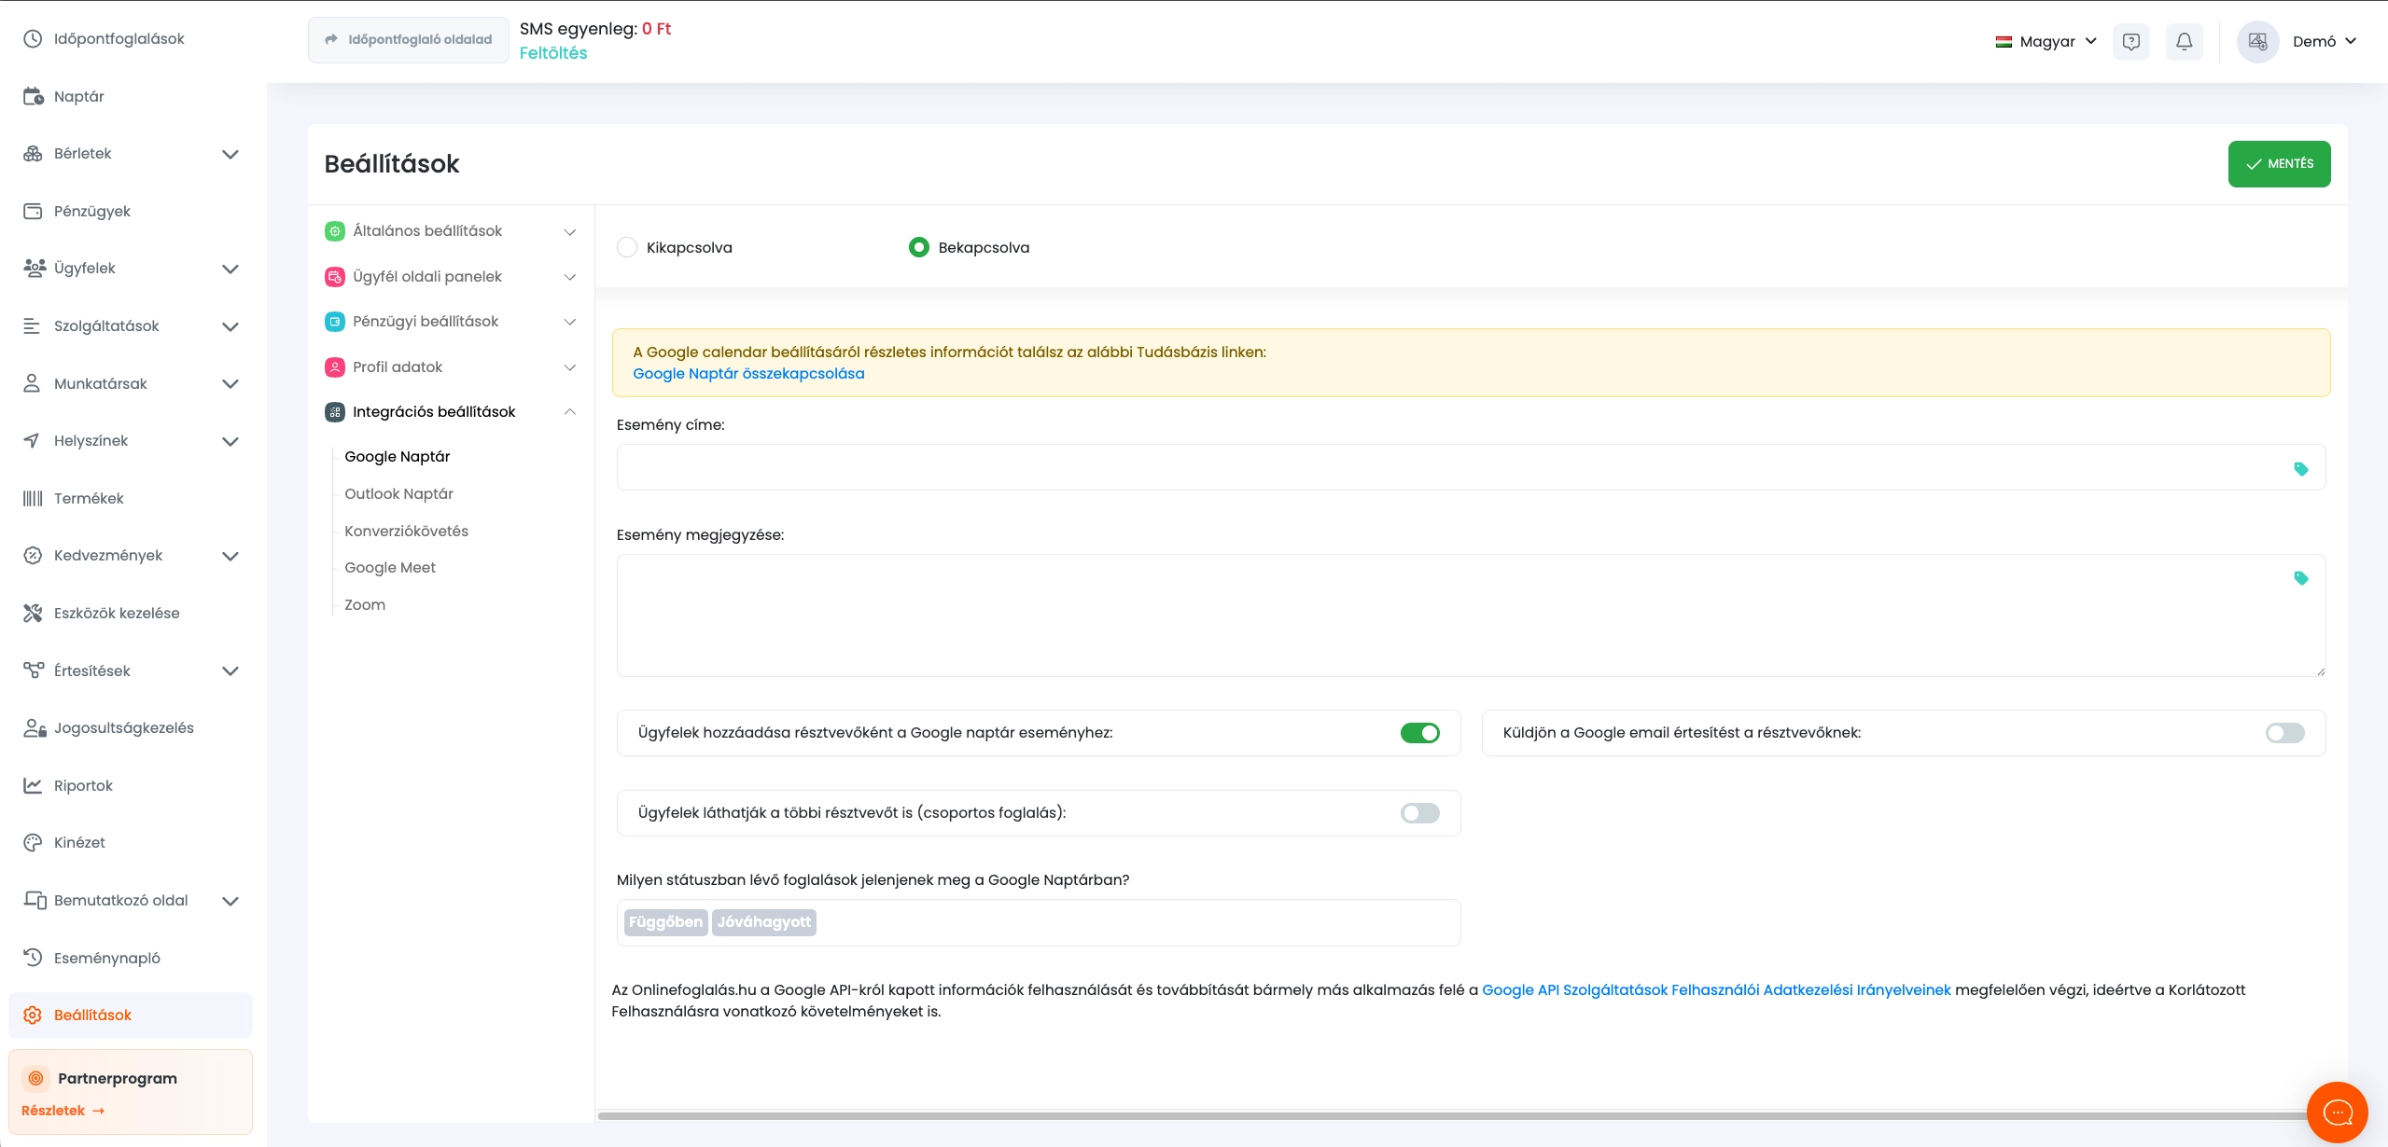2388x1147 pixels.
Task: Click the Naptár calendar icon in sidebar
Action: [34, 96]
